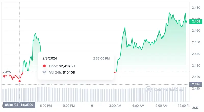The height and width of the screenshot is (112, 204).
Task: Click the 6:00 PM time axis label
Action: [x=46, y=105]
